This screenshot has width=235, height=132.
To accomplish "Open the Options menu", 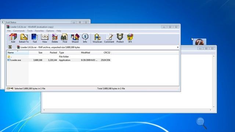I will click(x=50, y=31).
